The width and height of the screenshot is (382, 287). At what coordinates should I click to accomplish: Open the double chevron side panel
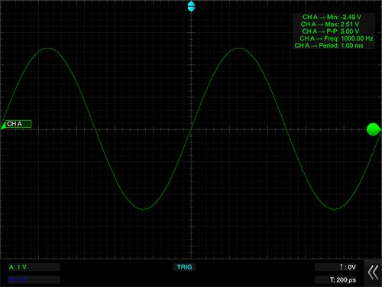[373, 272]
